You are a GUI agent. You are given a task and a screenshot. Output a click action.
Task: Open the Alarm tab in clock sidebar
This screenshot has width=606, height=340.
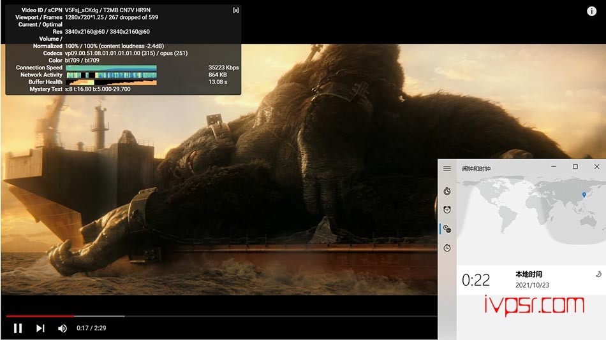tap(447, 209)
